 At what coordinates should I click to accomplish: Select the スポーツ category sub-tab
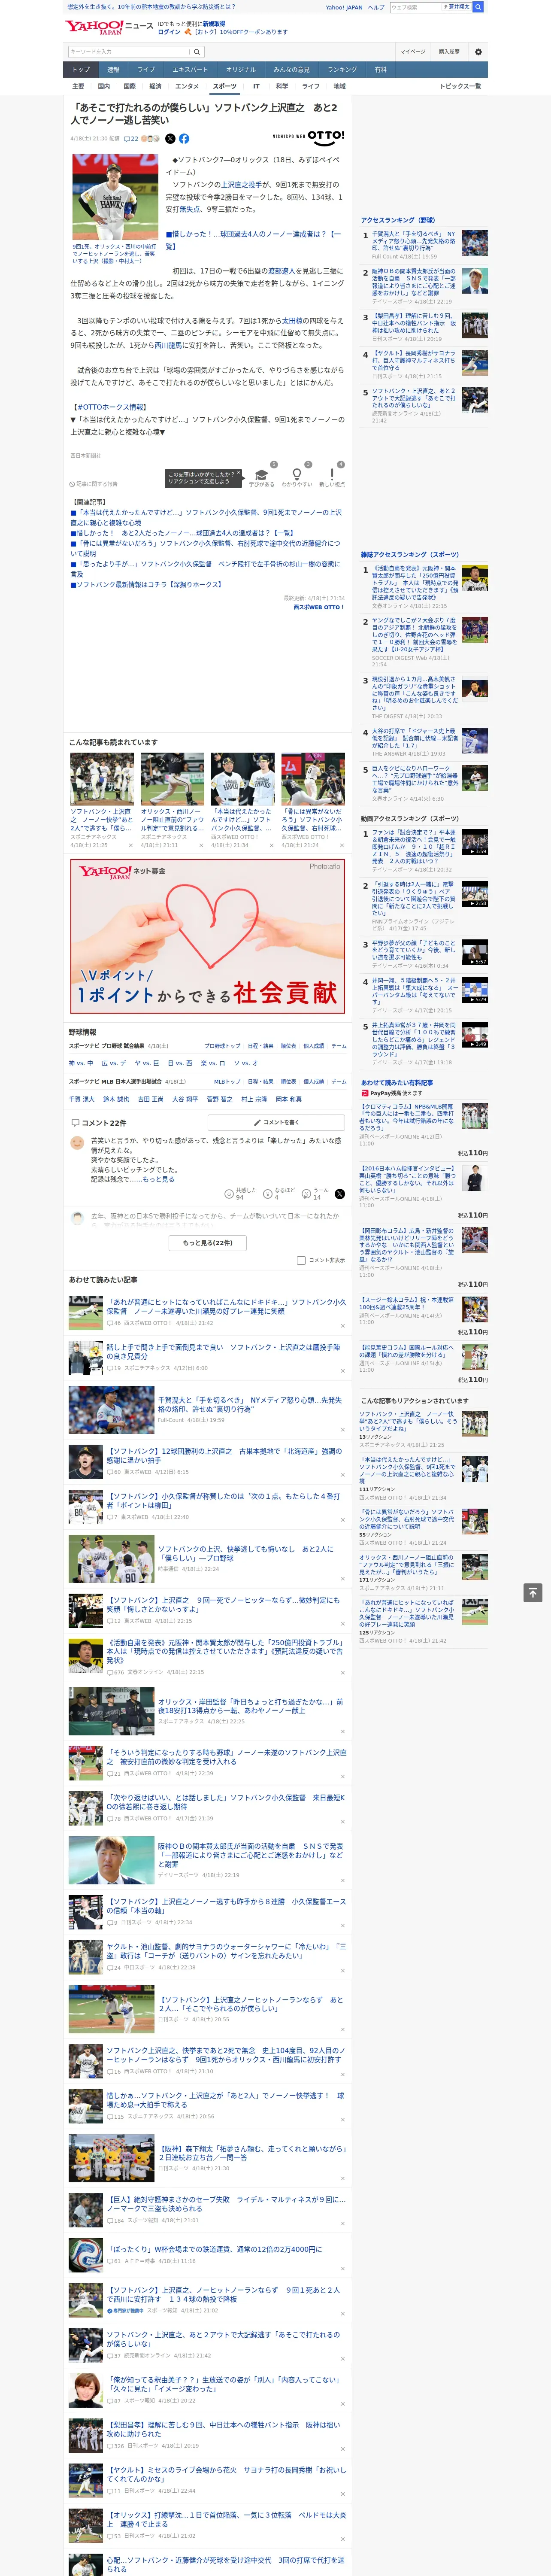(x=225, y=86)
